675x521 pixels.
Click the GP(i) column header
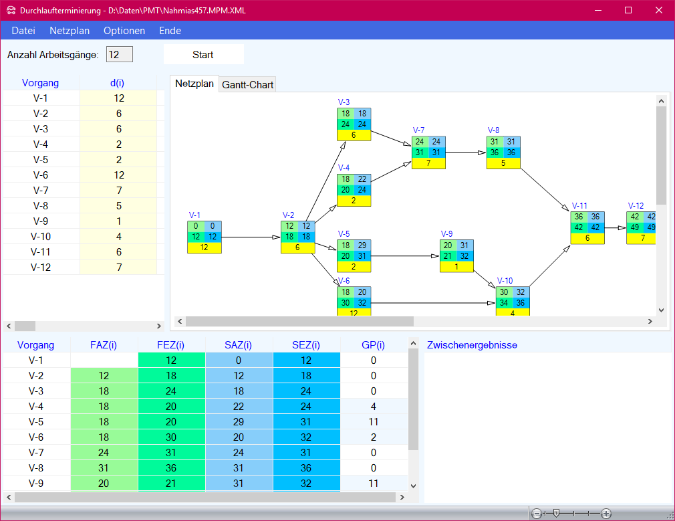click(x=373, y=345)
